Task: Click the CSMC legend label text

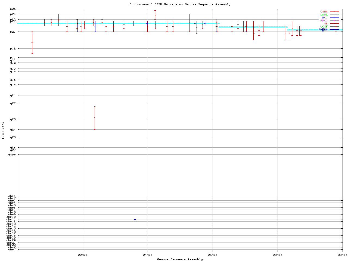Action: (324, 12)
